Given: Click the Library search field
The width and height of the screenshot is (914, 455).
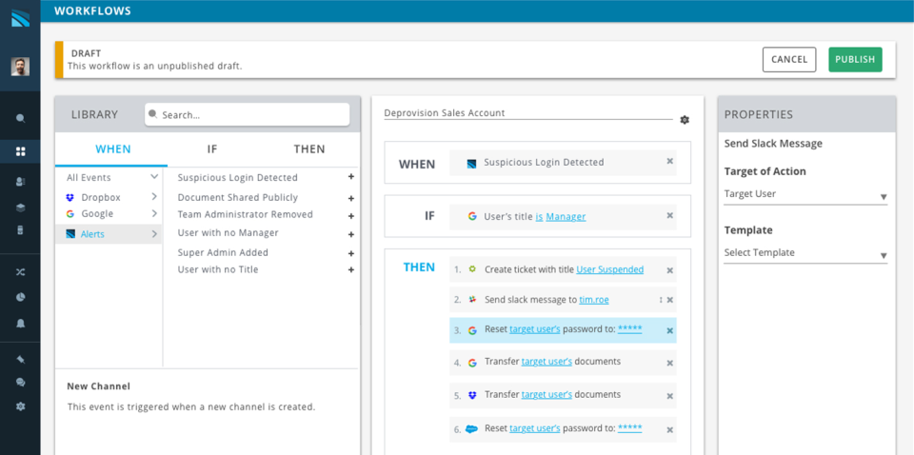Looking at the screenshot, I should [x=248, y=115].
